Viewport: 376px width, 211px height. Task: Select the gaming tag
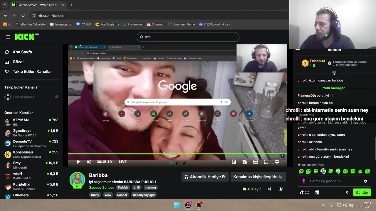(x=151, y=188)
